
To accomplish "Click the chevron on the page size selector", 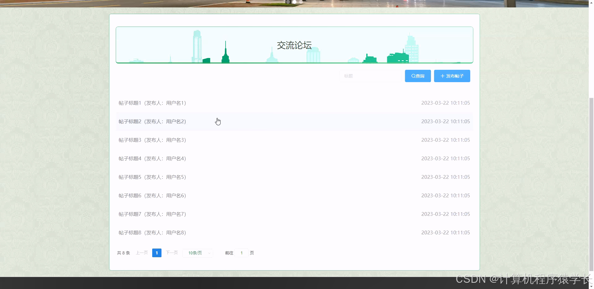I will pyautogui.click(x=209, y=253).
